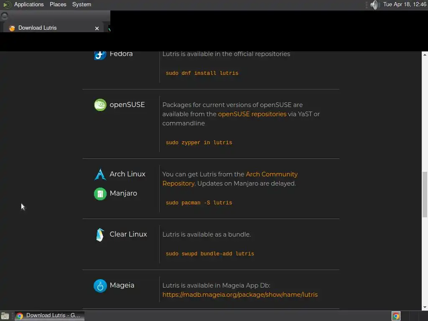Click the page scrollbar down arrow
Image resolution: width=428 pixels, height=321 pixels.
click(425, 308)
